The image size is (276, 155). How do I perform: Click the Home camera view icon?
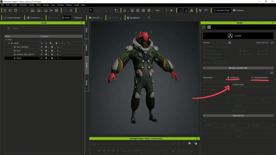(x=125, y=10)
